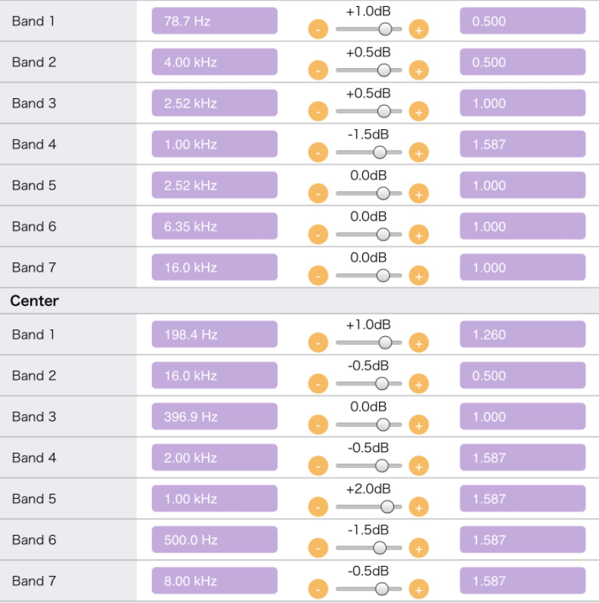The height and width of the screenshot is (603, 599).
Task: Click the Q value field in 8.00 kHz row
Action: (522, 580)
